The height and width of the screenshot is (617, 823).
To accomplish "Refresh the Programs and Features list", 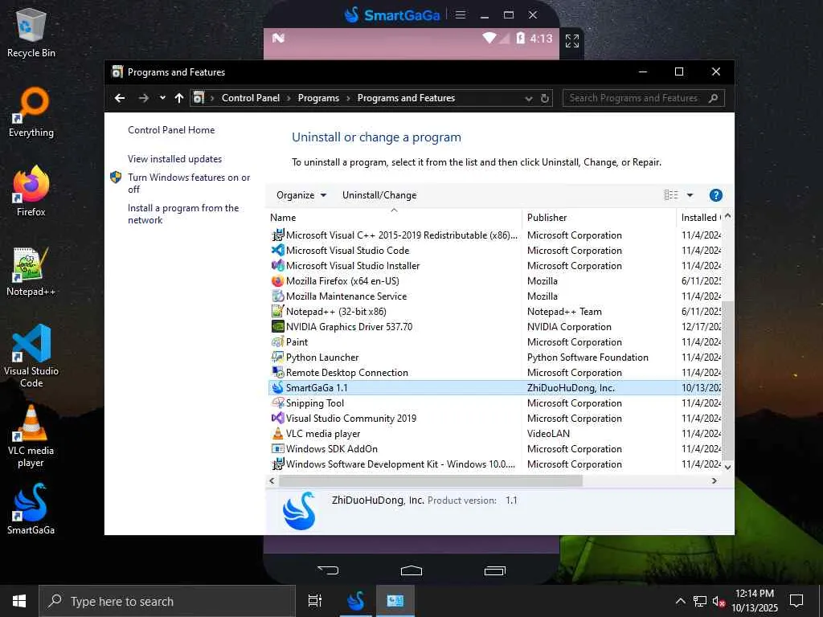I will [545, 98].
